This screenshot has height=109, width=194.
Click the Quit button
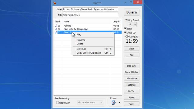click(132, 104)
